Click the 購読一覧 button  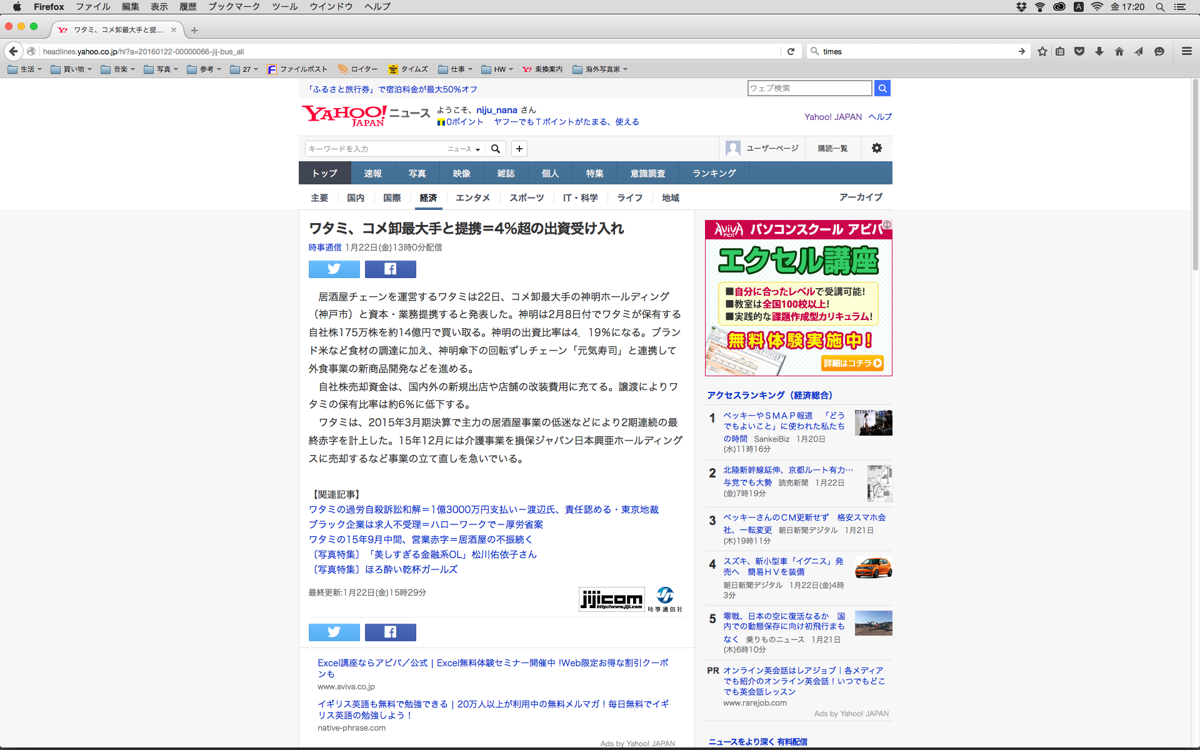point(832,148)
